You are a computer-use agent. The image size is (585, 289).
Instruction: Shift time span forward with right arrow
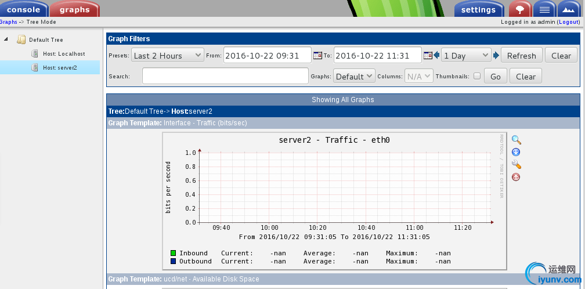(x=496, y=56)
